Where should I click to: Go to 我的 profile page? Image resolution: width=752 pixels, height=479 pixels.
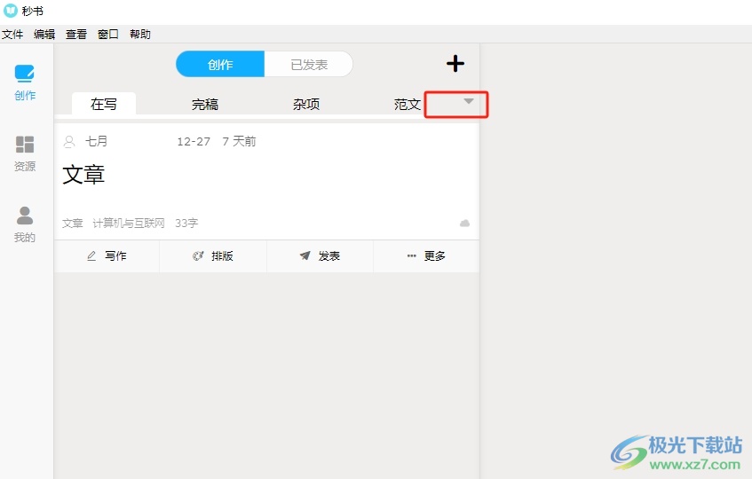point(25,224)
